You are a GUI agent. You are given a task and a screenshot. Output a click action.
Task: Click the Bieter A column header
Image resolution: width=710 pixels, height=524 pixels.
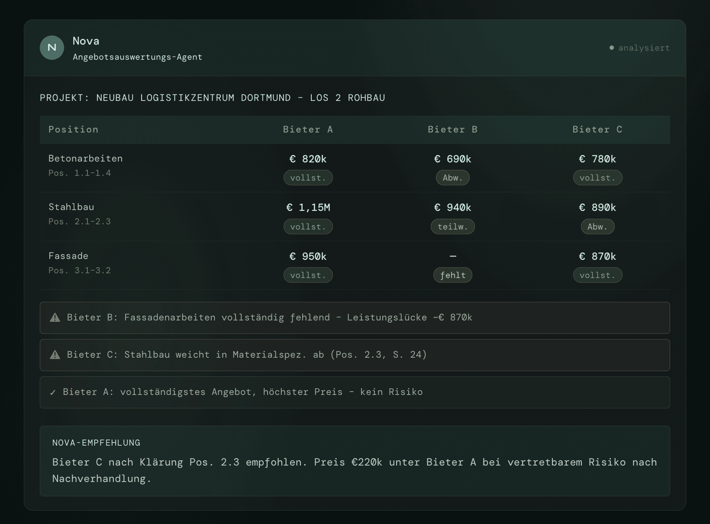(308, 129)
